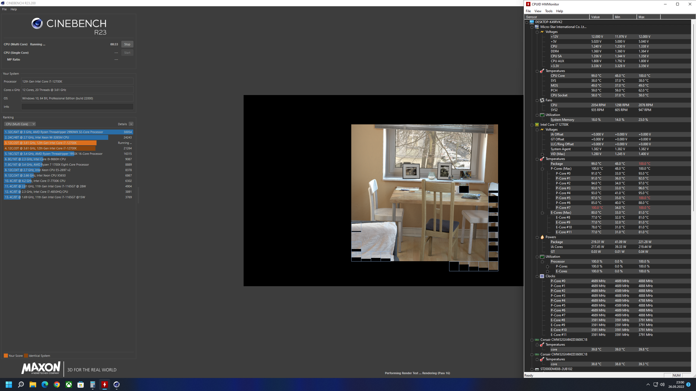Collapse the Intel Core i7 Clocks section
The height and width of the screenshot is (391, 696).
[x=537, y=276]
